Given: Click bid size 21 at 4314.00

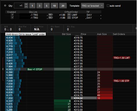Looking at the screenshot, I should pos(62,104).
